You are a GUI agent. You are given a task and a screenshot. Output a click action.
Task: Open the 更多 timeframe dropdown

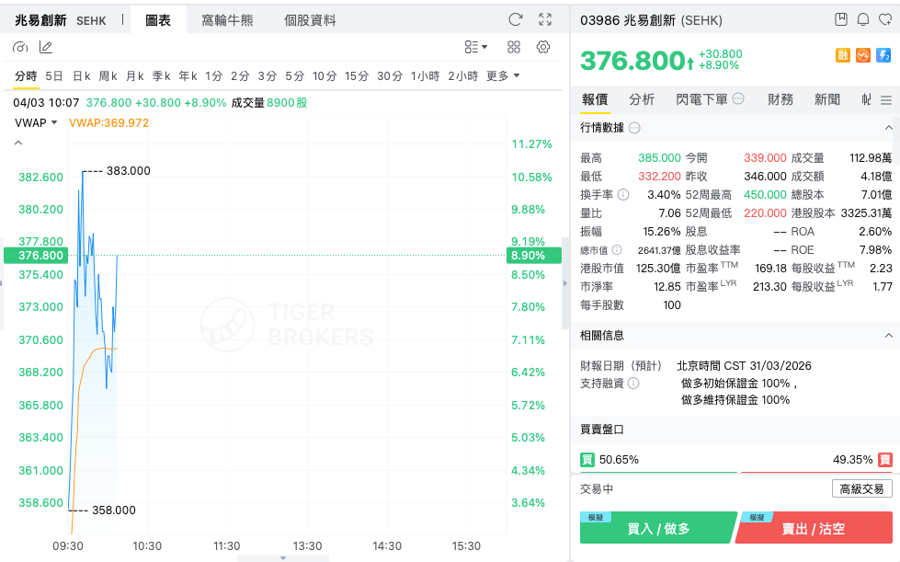point(503,75)
